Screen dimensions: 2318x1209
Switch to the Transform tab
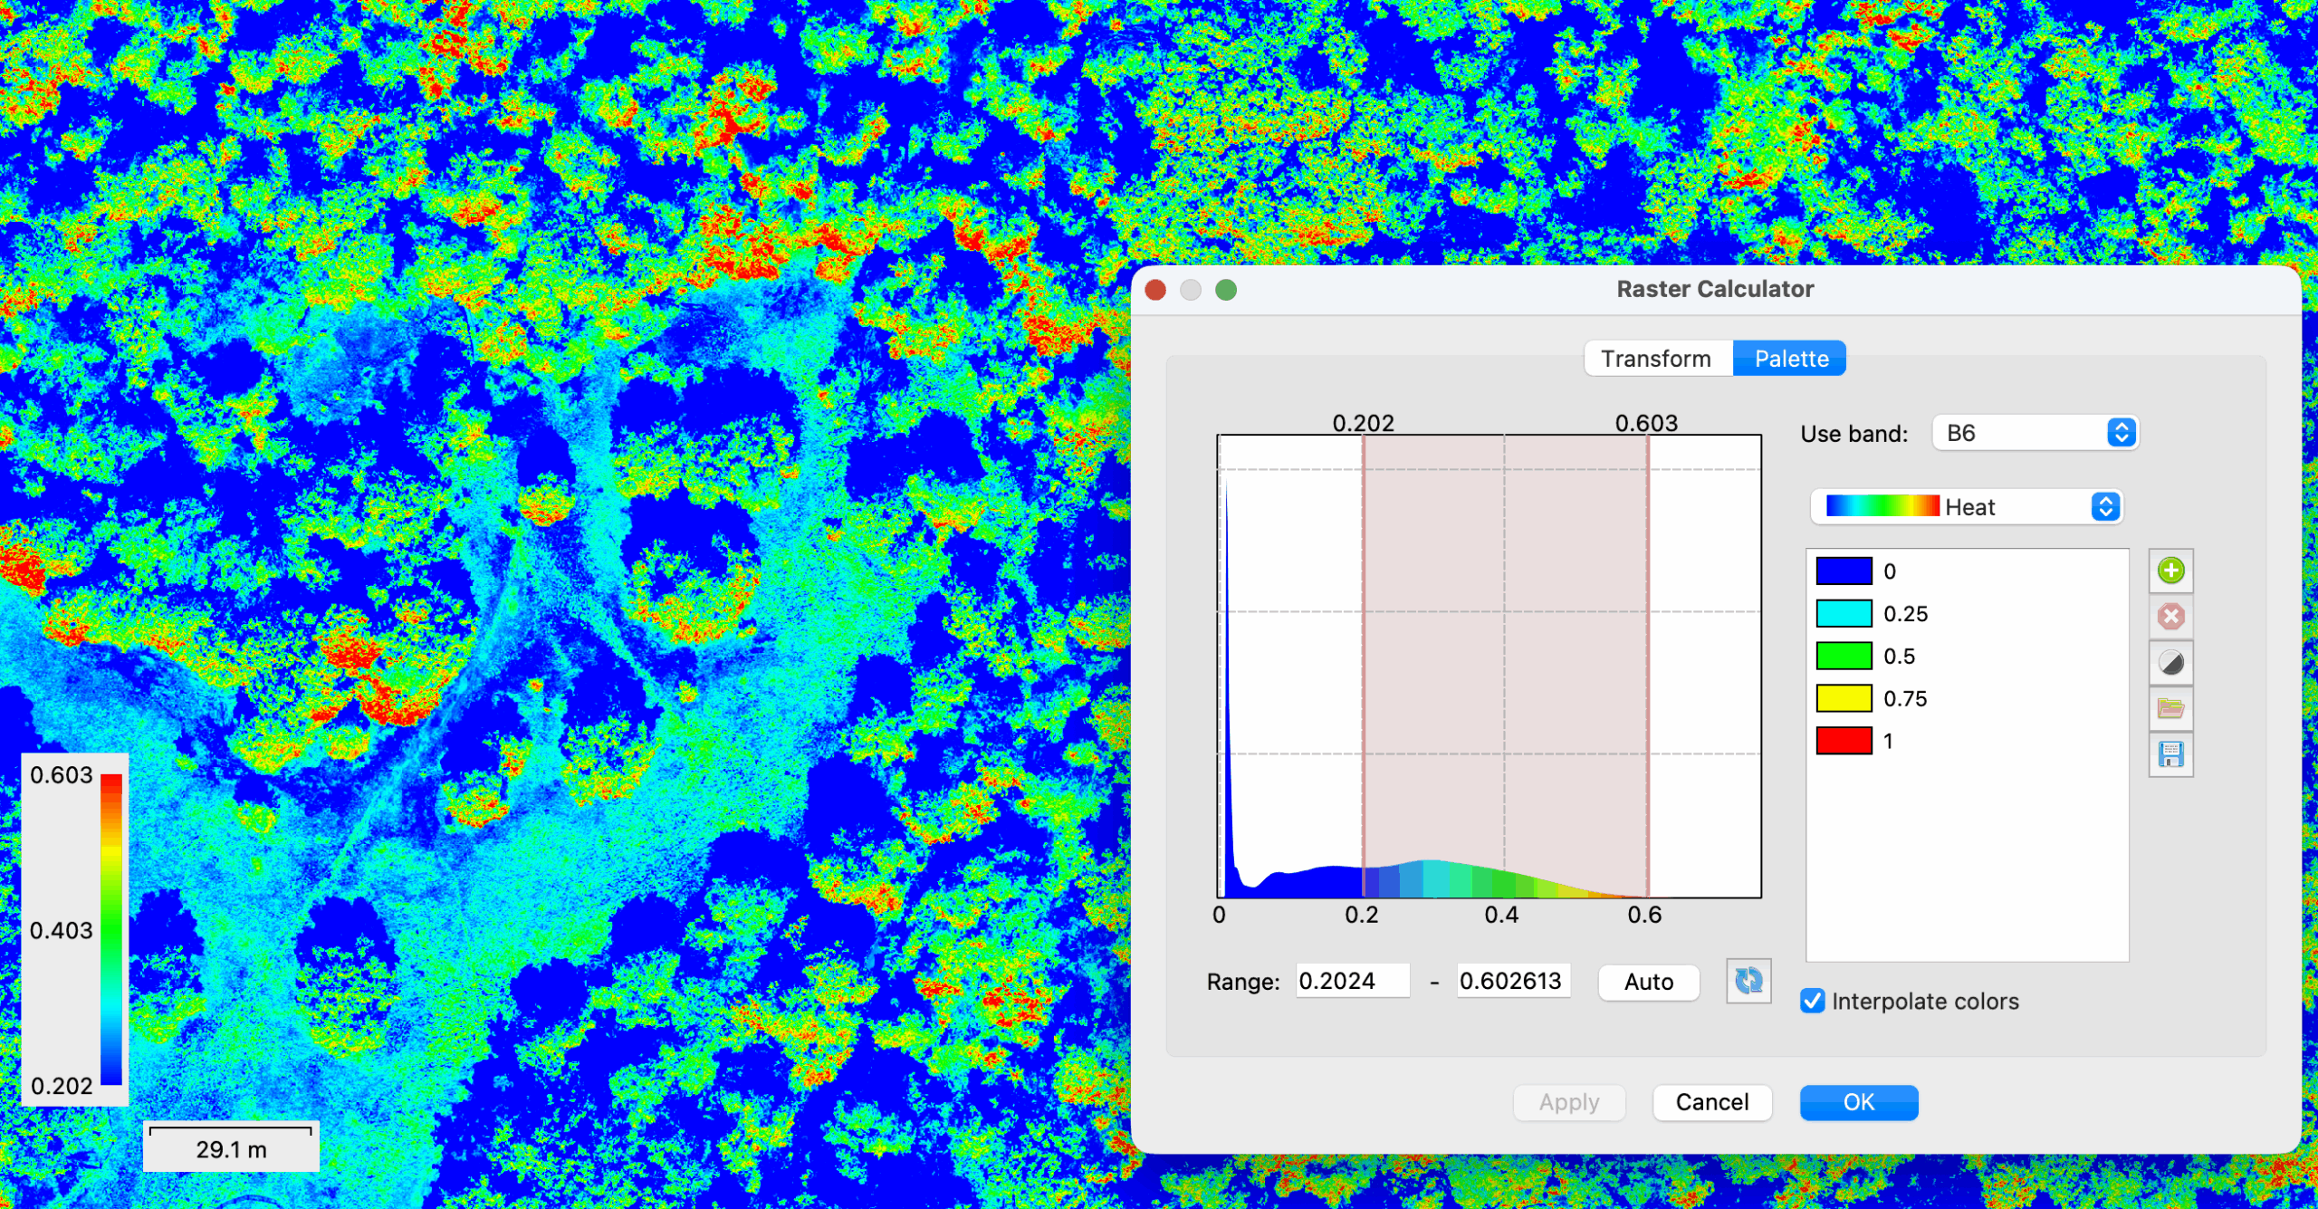[x=1656, y=359]
